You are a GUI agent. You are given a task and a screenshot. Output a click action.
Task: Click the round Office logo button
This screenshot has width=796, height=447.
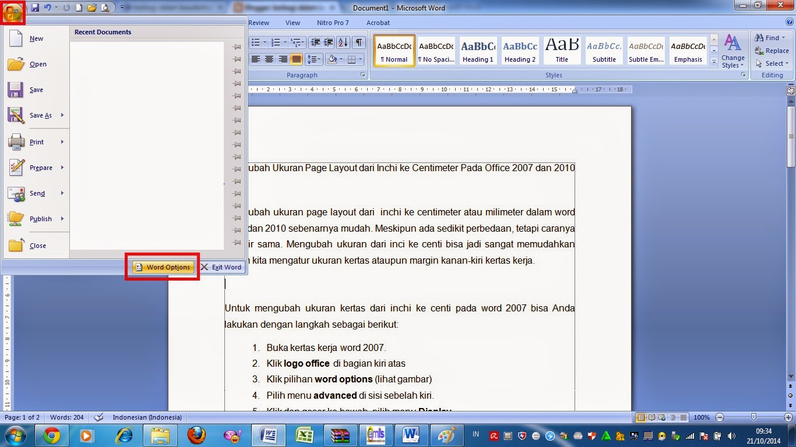point(12,12)
